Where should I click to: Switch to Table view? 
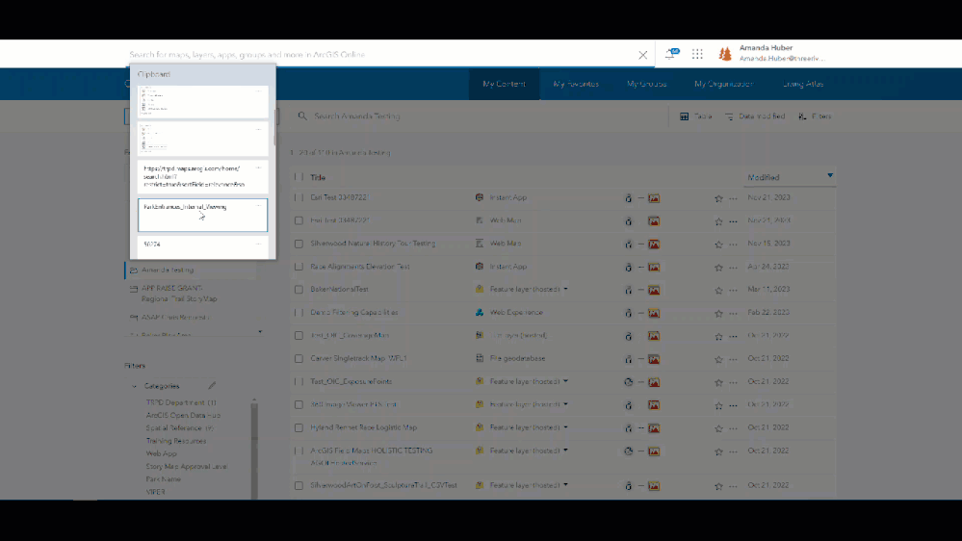(x=695, y=116)
